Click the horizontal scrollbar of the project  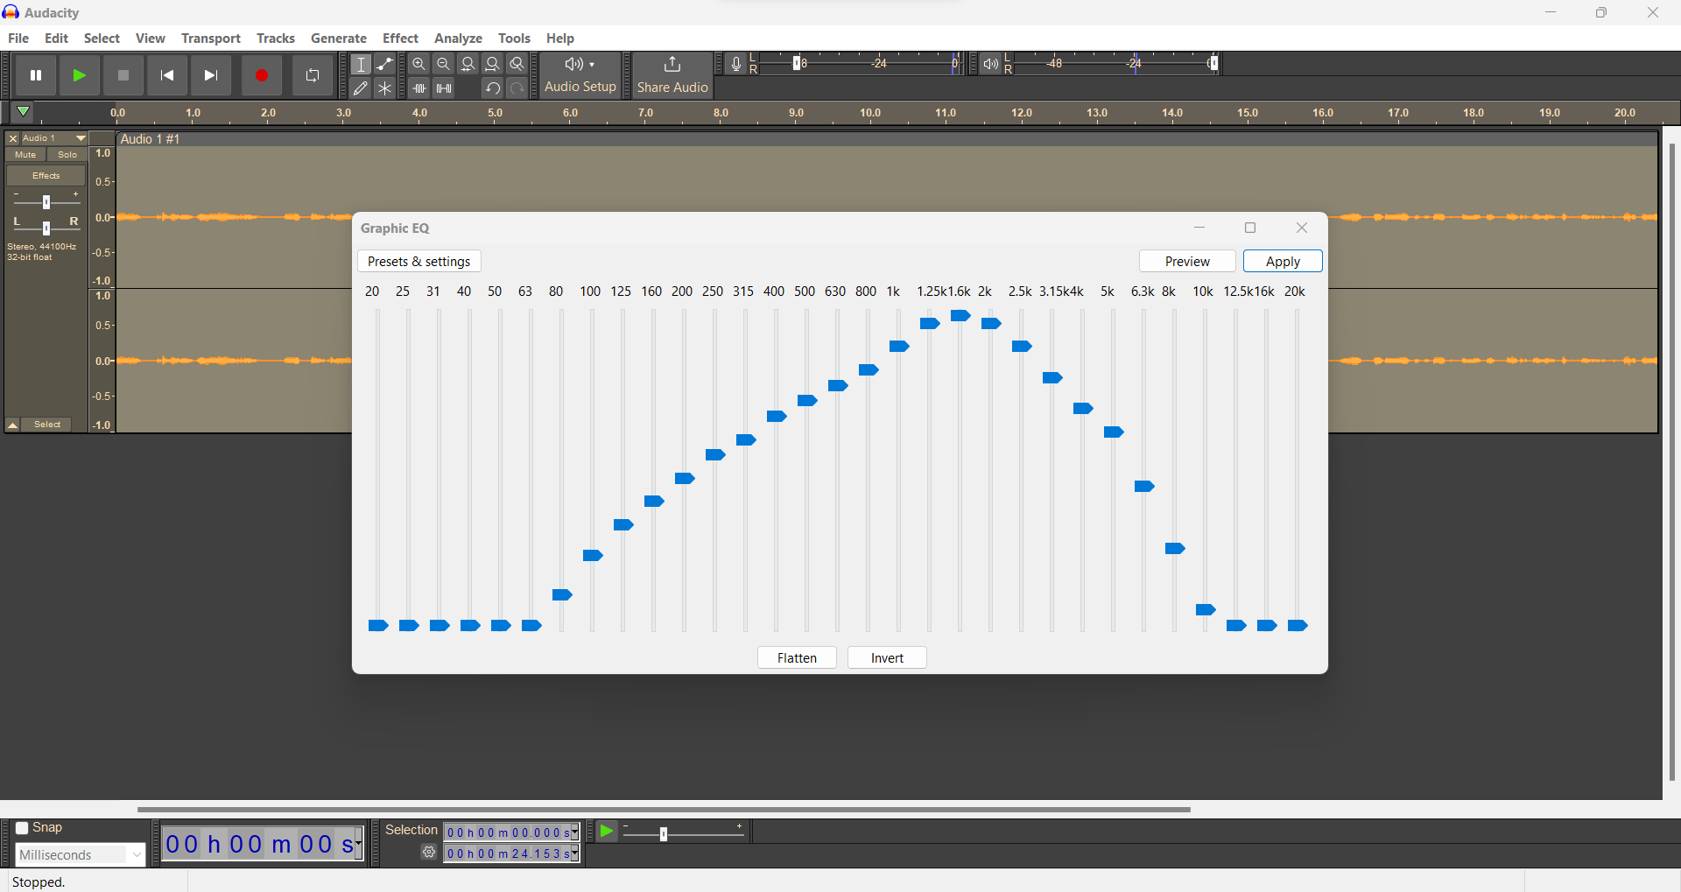(x=664, y=810)
